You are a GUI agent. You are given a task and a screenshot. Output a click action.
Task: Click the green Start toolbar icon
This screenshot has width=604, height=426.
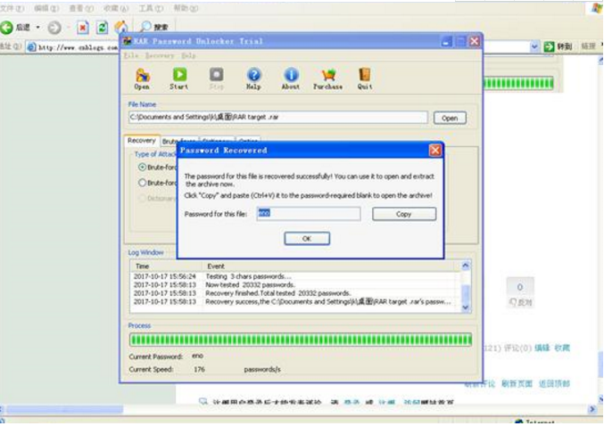179,78
